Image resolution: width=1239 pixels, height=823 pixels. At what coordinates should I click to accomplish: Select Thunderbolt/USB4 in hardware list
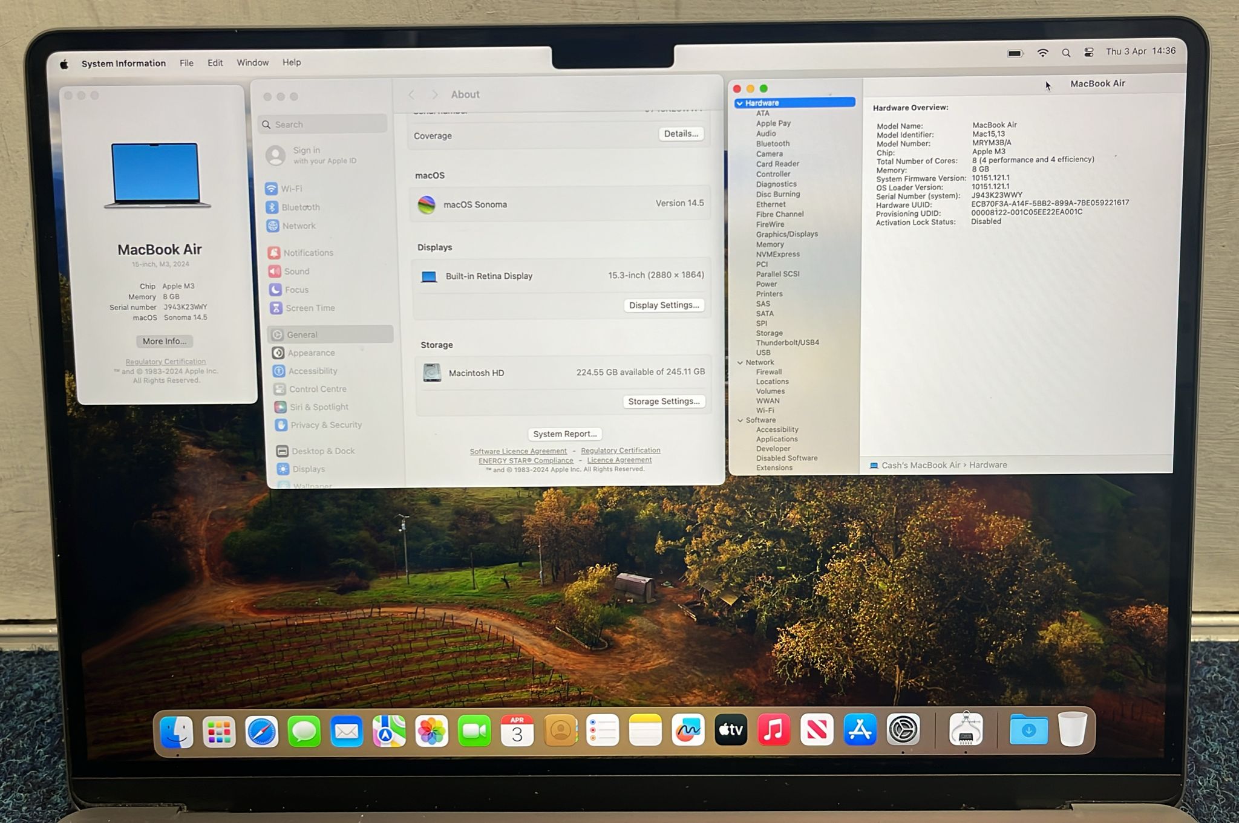[787, 343]
